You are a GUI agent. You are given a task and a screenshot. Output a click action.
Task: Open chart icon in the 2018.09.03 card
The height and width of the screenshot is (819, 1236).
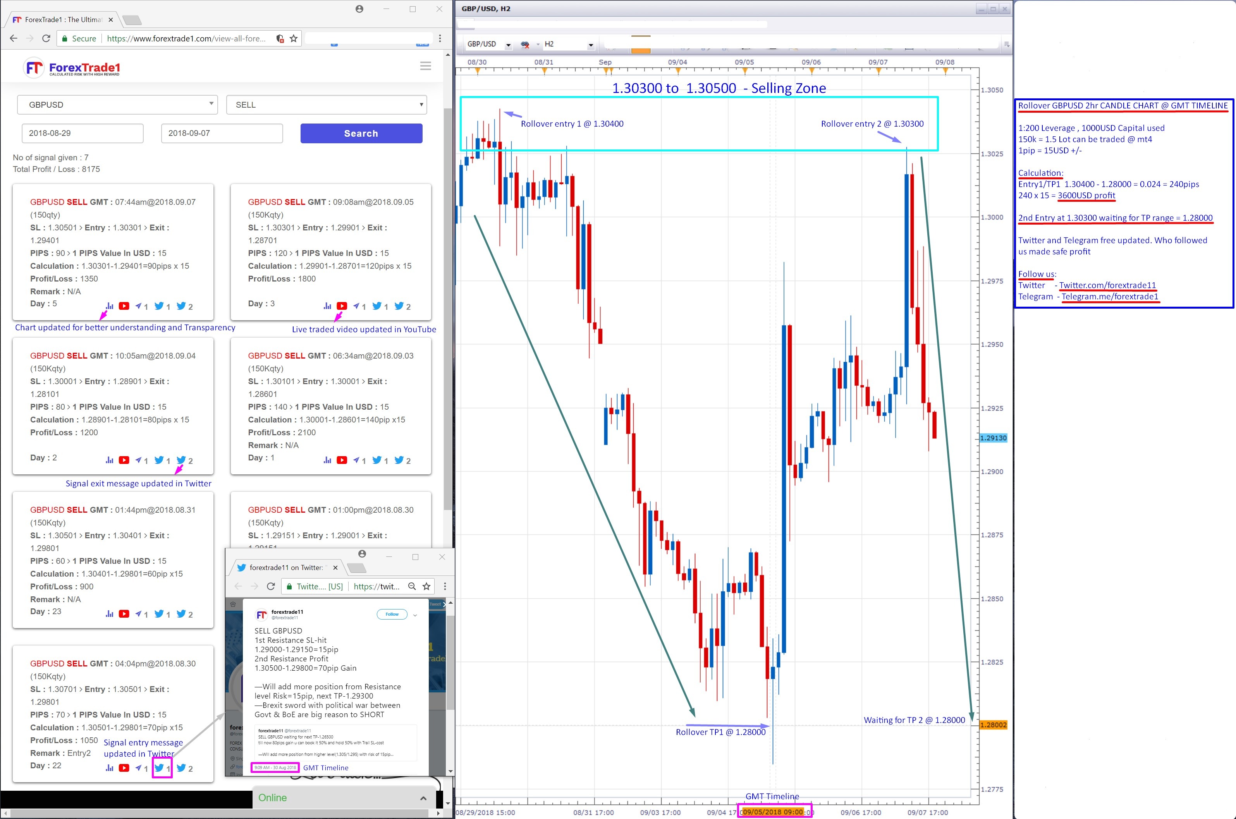tap(328, 460)
